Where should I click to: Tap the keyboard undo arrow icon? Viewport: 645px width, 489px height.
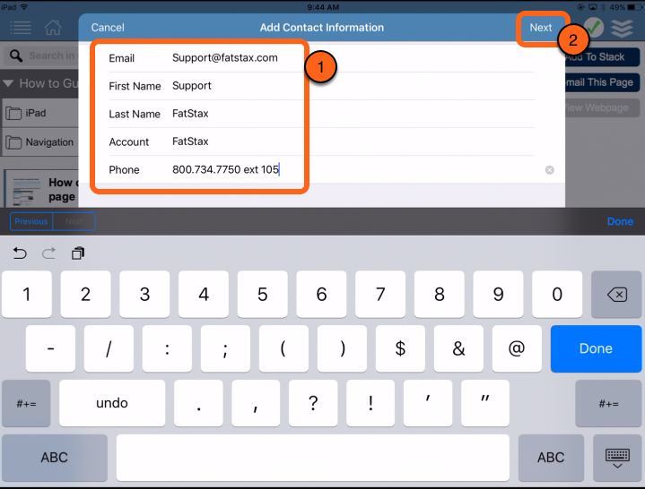[x=20, y=253]
